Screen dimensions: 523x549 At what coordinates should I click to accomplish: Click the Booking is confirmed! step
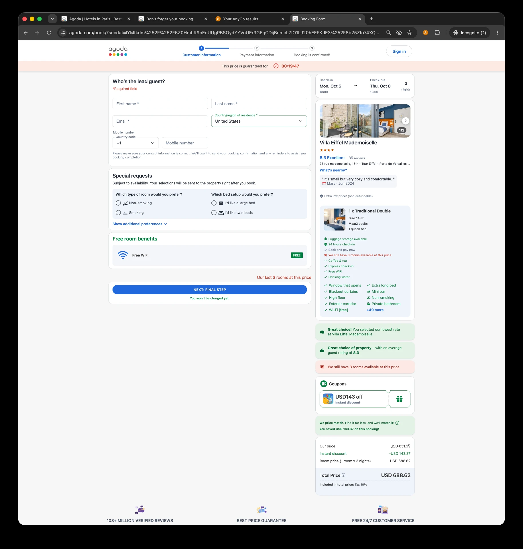coord(312,52)
